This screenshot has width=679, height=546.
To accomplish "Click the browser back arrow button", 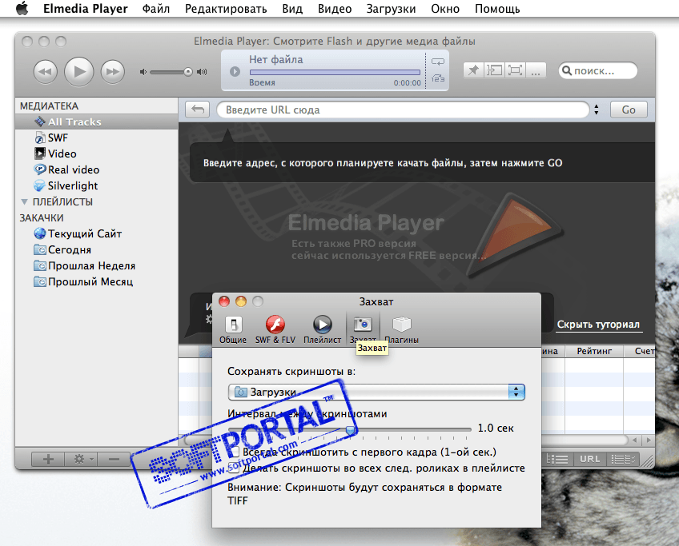I will click(x=198, y=110).
